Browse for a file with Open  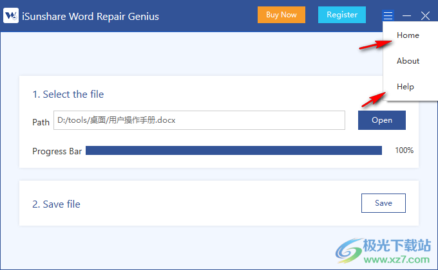[382, 120]
